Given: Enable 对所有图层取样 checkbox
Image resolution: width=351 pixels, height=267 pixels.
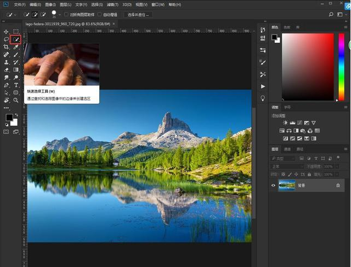Looking at the screenshot, I should [66, 14].
